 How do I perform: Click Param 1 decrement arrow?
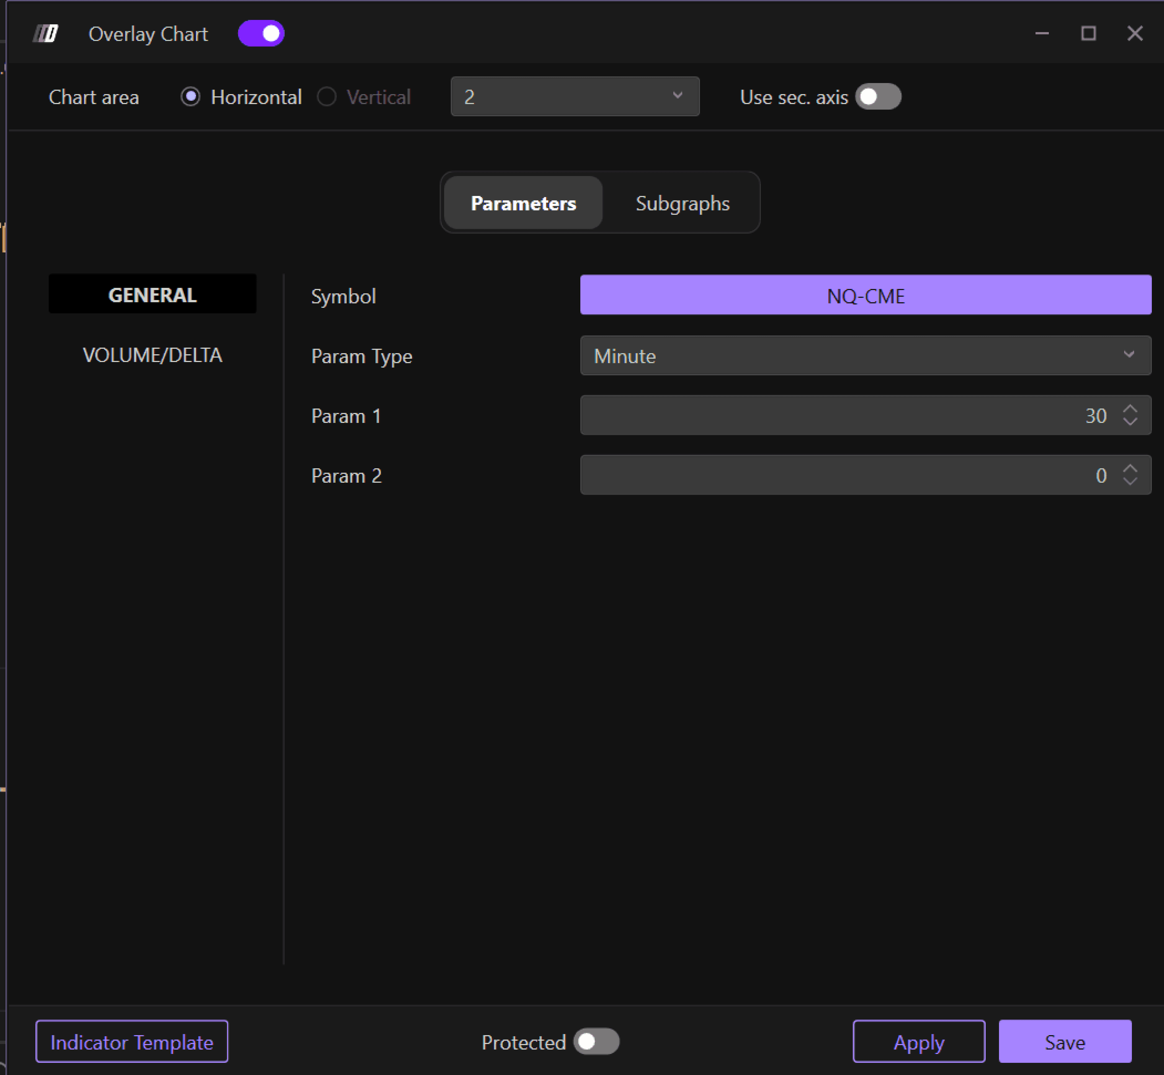[1130, 422]
